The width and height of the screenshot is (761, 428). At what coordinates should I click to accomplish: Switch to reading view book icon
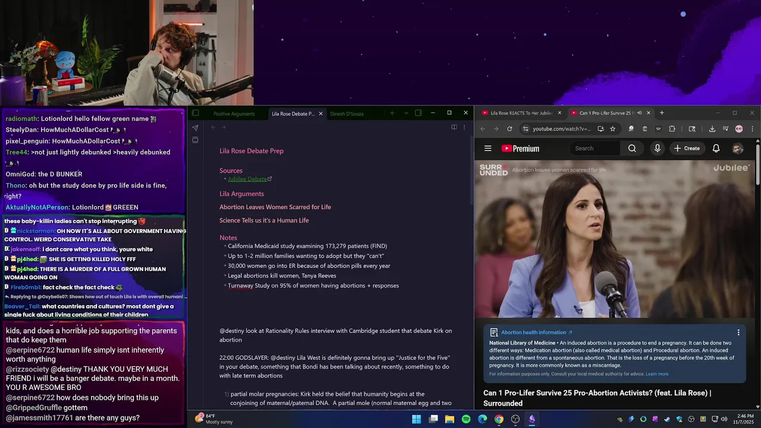click(454, 127)
